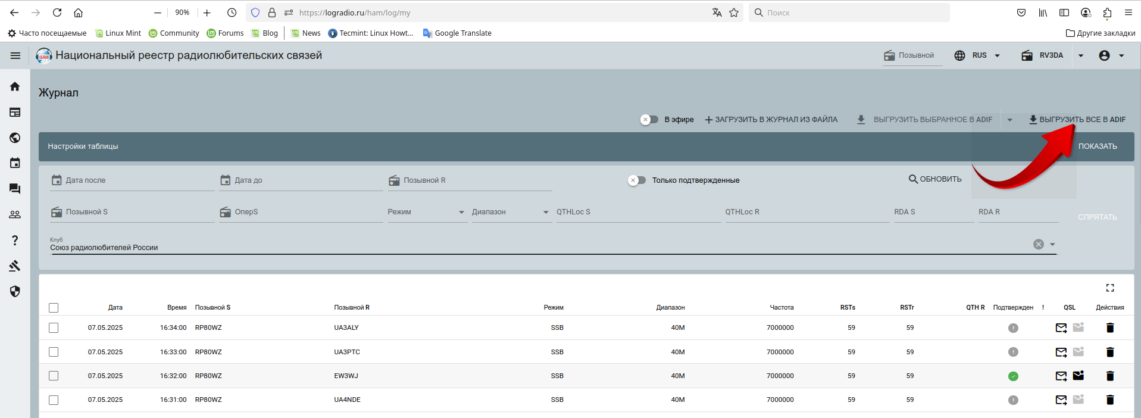
Task: Open the 'Google Translate' bookmark
Action: [457, 33]
